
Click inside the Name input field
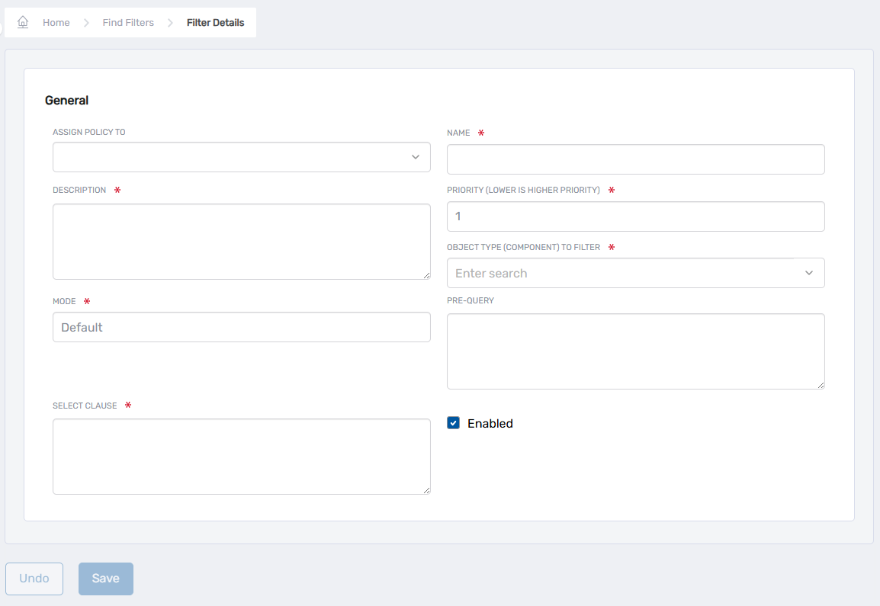[x=635, y=159]
